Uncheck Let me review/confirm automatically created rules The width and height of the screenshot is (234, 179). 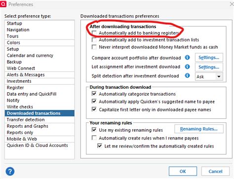[100, 146]
